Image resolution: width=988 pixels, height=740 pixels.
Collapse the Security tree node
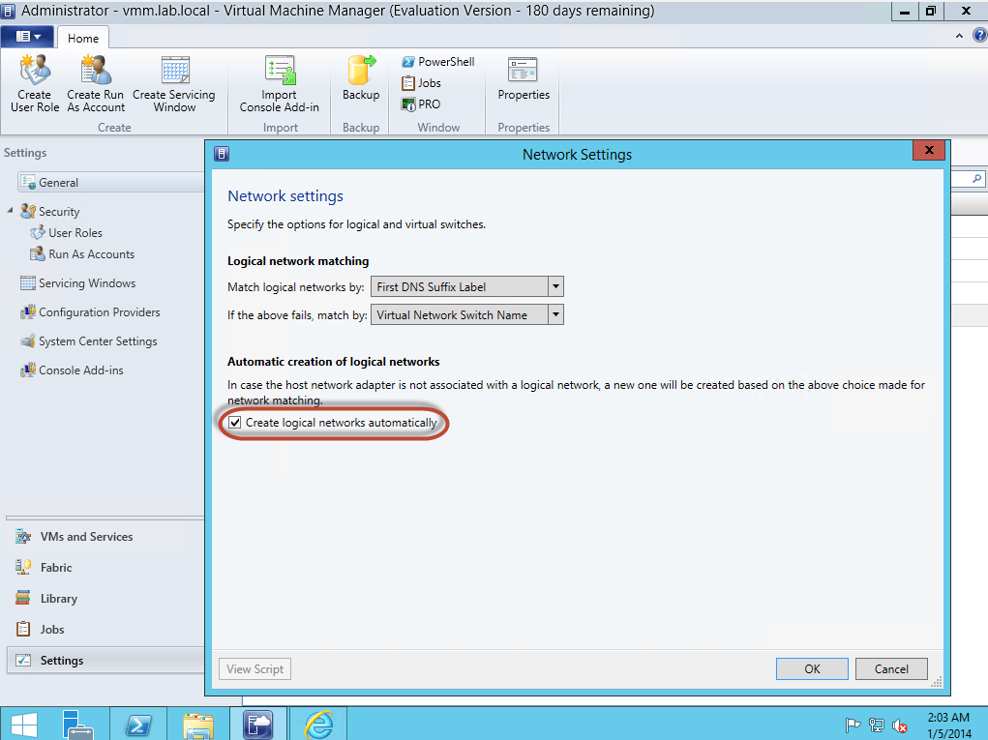click(11, 211)
